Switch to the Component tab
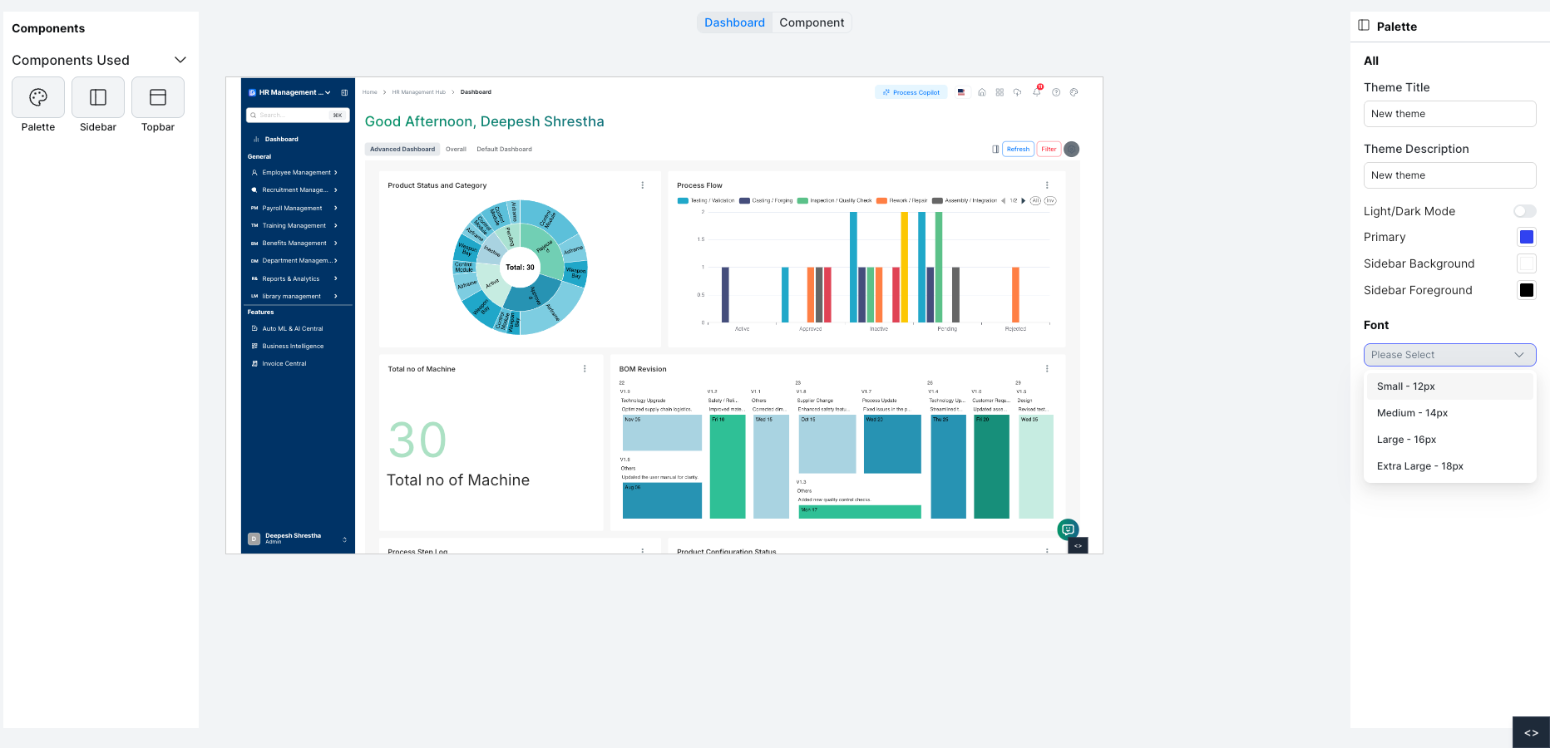Screen dimensions: 1550x748 click(x=812, y=22)
